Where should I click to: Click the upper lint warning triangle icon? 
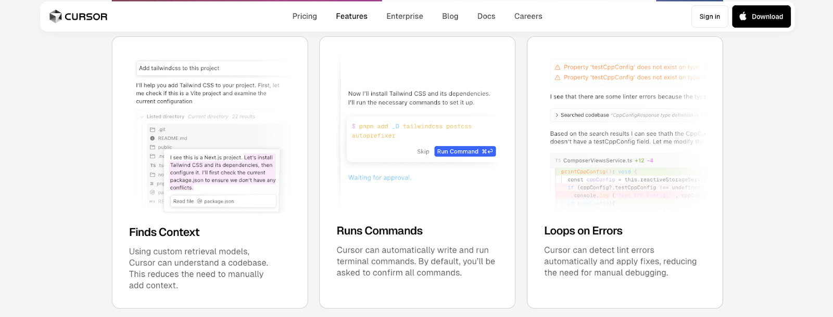558,68
